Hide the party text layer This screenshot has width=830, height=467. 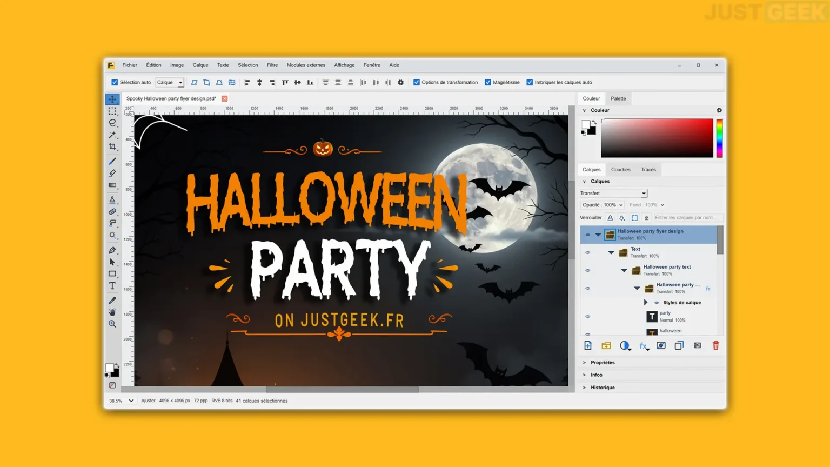tap(588, 316)
